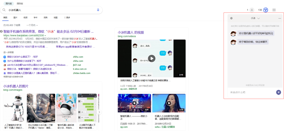Click the bing.com/images source link

(13, 90)
